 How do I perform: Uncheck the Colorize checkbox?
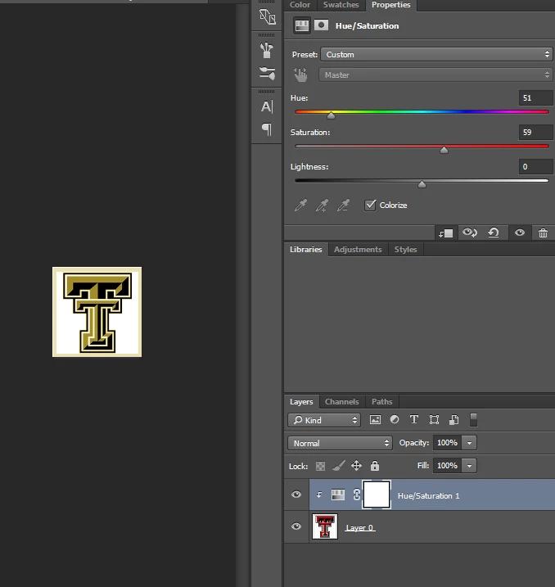click(x=370, y=205)
